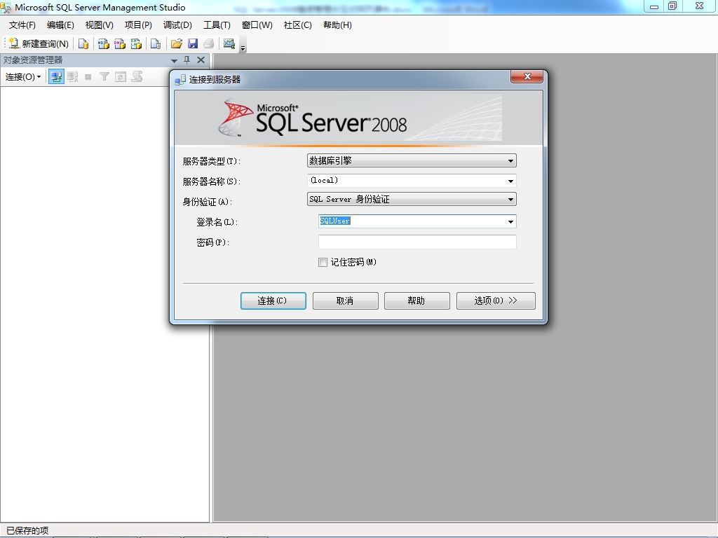Restore down the Management Studio window

(672, 6)
